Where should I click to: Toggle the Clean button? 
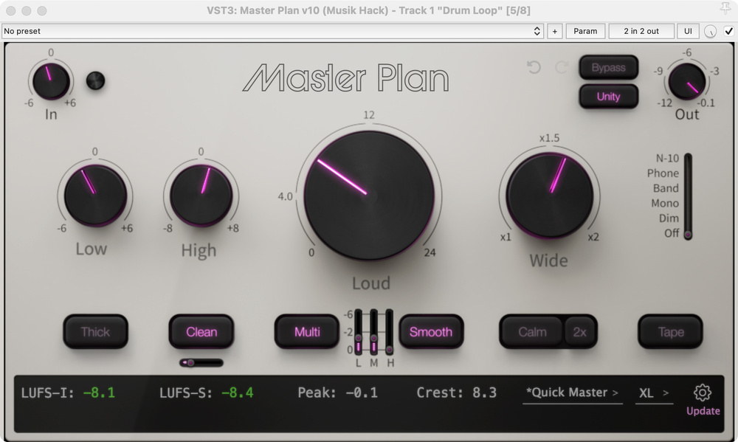point(201,332)
